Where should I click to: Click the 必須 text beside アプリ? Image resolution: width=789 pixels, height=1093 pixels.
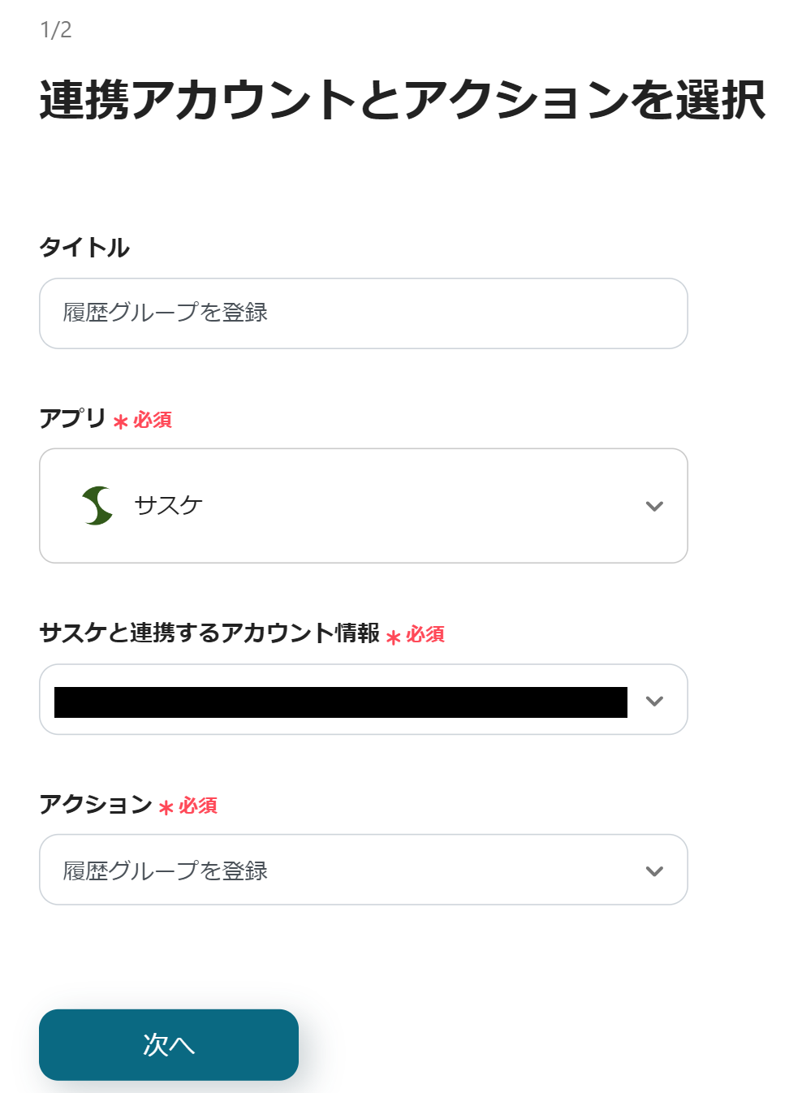click(153, 420)
